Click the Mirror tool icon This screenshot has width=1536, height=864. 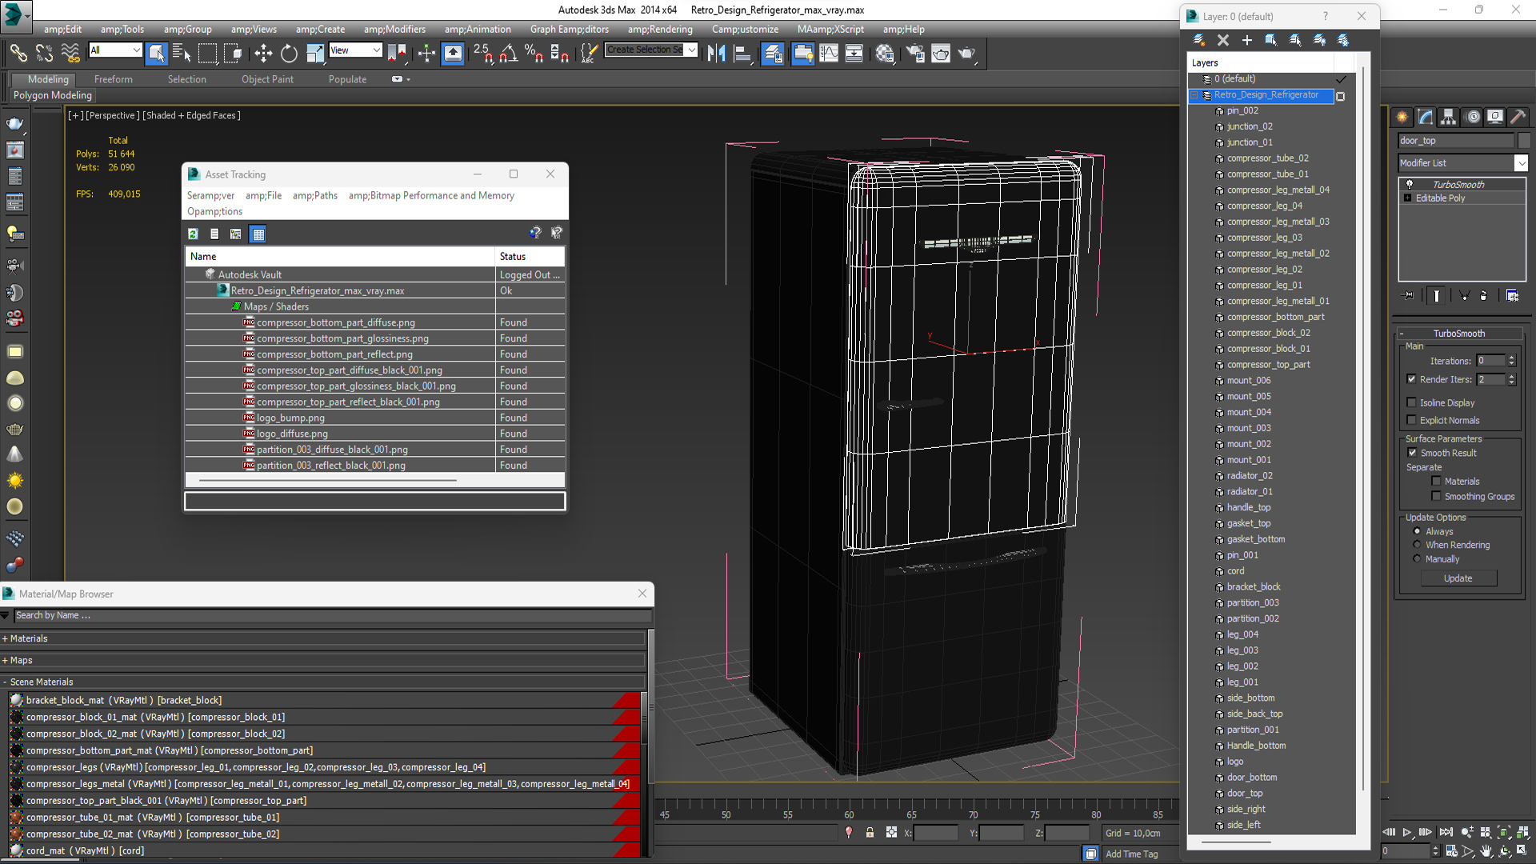(x=716, y=54)
